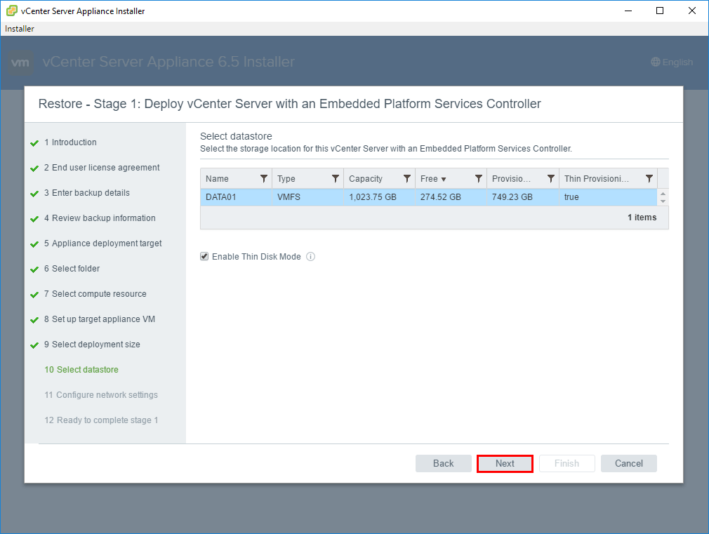Toggle the Free column sort arrow
709x534 pixels.
pyautogui.click(x=444, y=180)
